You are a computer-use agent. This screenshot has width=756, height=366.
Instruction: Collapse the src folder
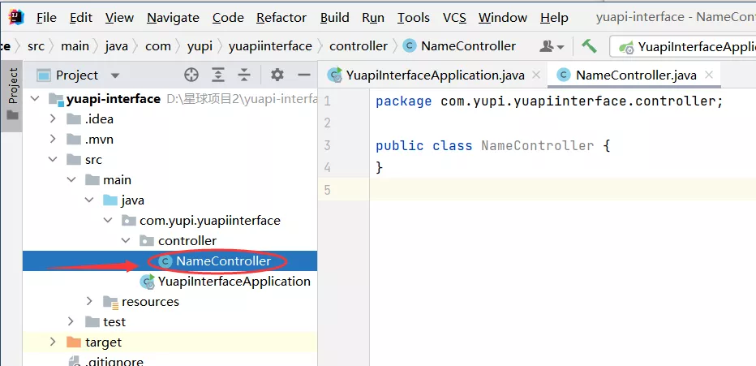(x=53, y=159)
